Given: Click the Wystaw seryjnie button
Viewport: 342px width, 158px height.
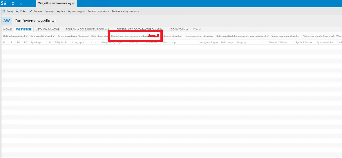Looking at the screenshot, I should coord(77,11).
